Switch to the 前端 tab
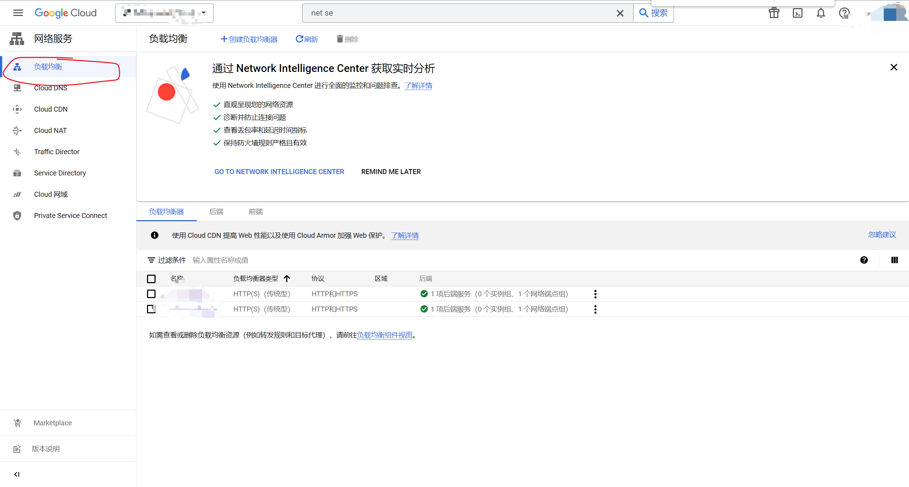Image resolution: width=909 pixels, height=487 pixels. [256, 212]
